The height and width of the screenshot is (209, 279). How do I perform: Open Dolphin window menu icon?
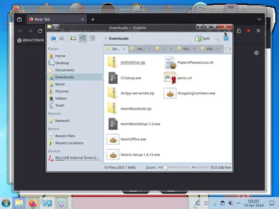pos(49,27)
